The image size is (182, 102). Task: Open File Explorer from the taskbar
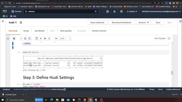[57, 100]
